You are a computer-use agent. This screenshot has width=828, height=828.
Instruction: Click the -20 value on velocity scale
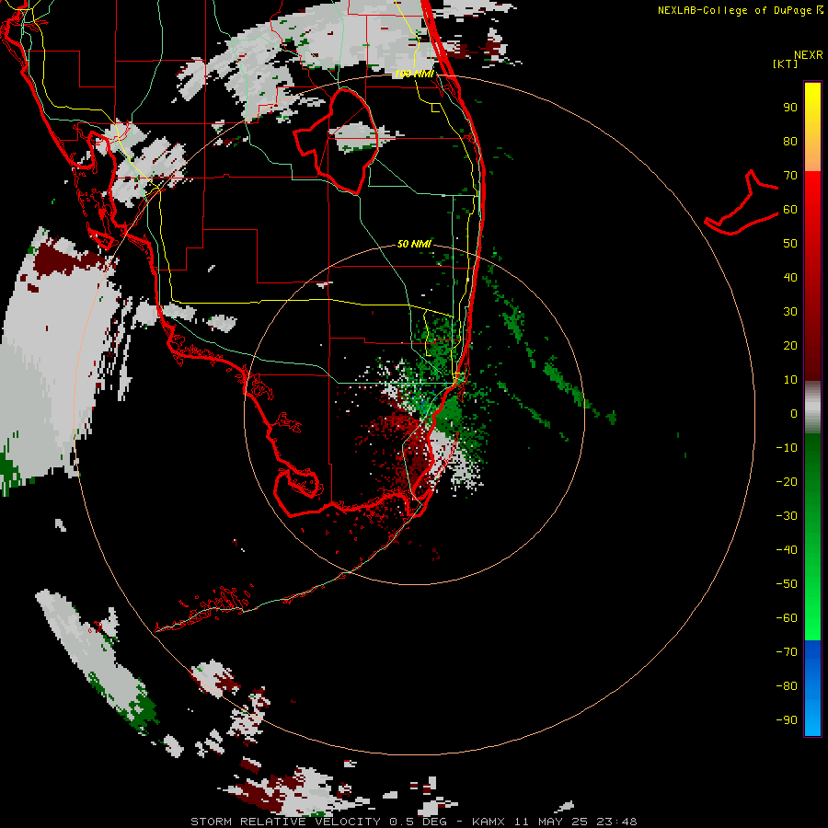[x=787, y=482]
